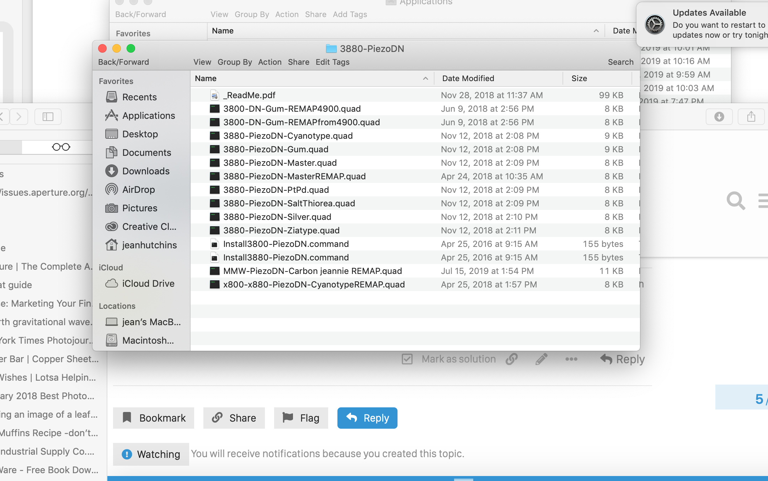Click the gray Reply link on post

pos(622,359)
